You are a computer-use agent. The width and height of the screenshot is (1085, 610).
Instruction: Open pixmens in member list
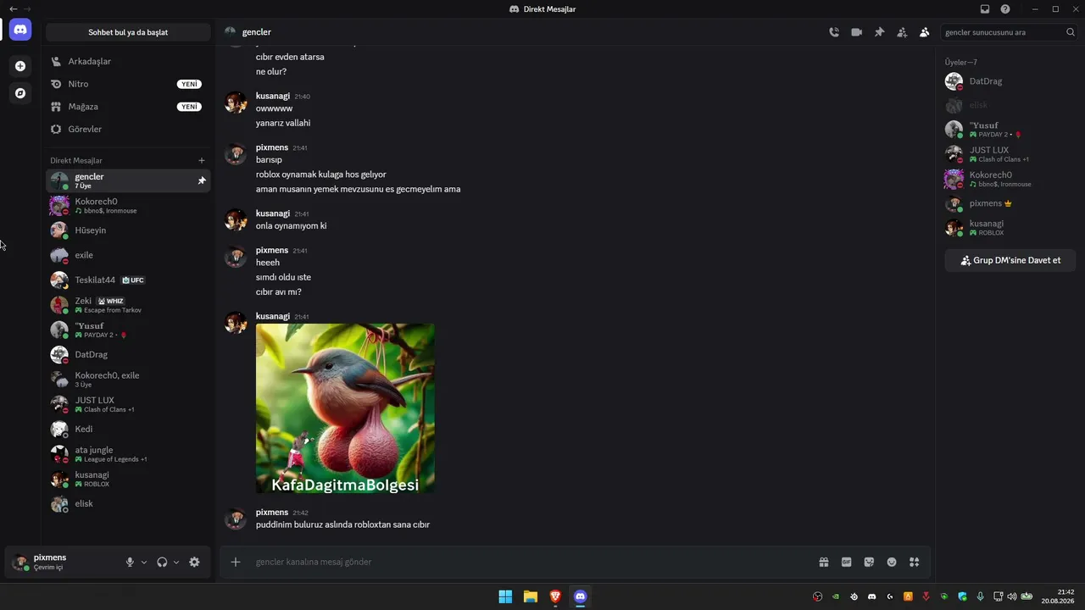pyautogui.click(x=1009, y=203)
